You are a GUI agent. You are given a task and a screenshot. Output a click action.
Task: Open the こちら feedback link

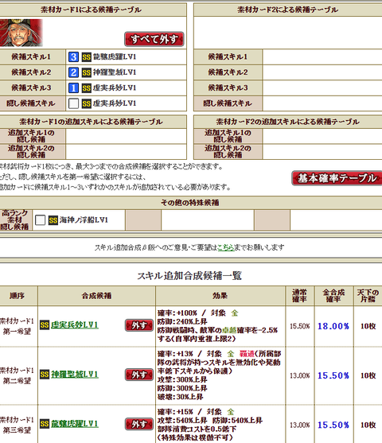coord(226,247)
